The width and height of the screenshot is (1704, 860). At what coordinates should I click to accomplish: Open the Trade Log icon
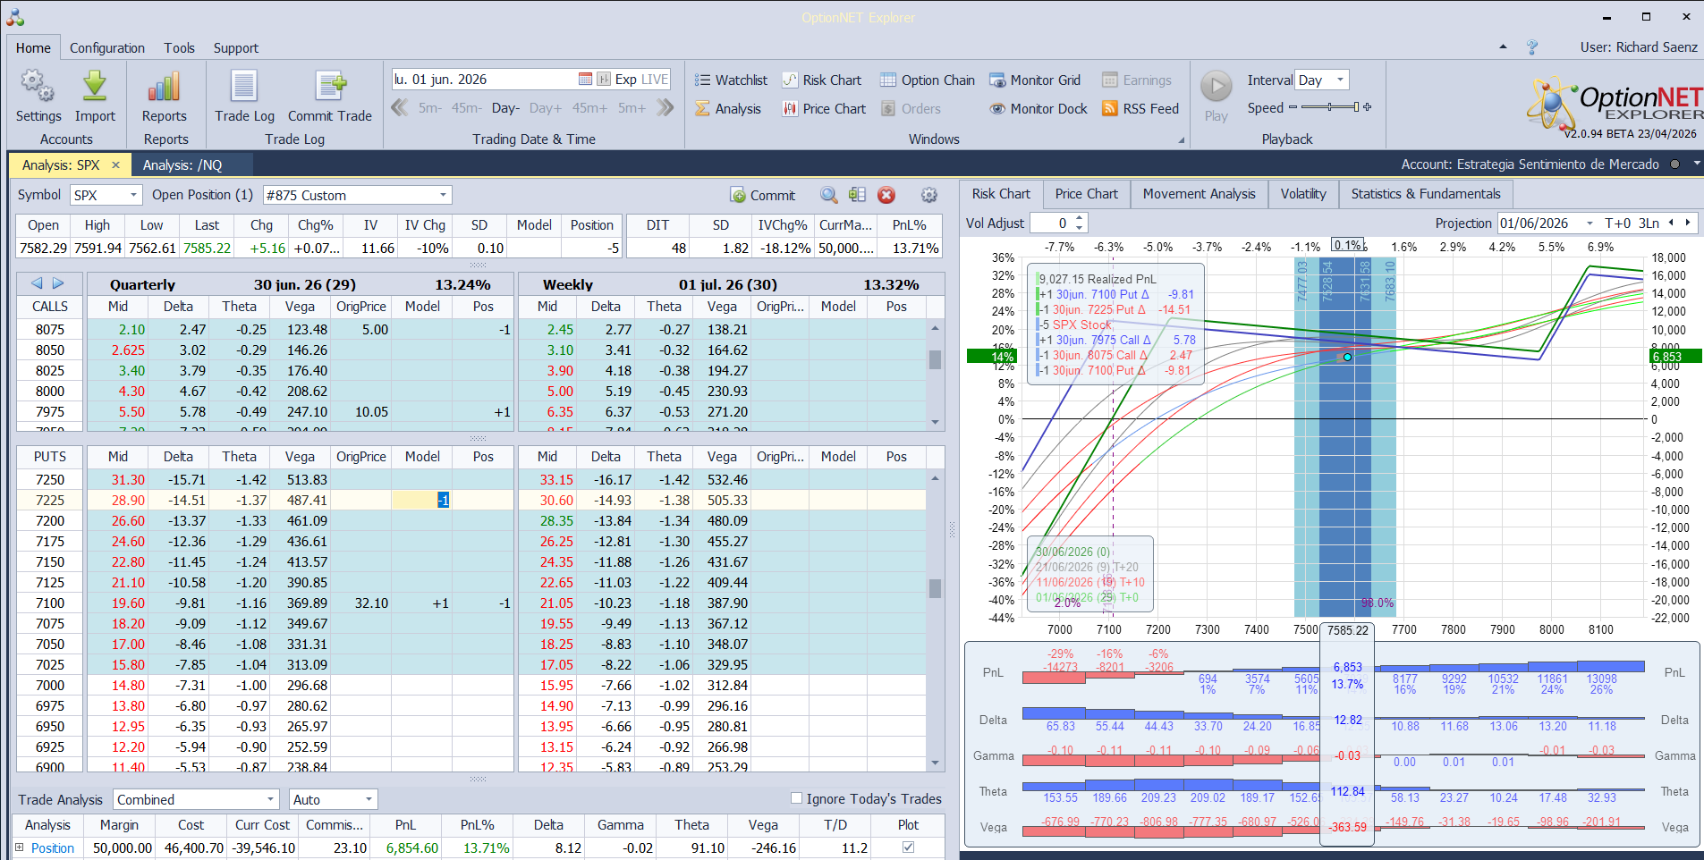tap(244, 87)
